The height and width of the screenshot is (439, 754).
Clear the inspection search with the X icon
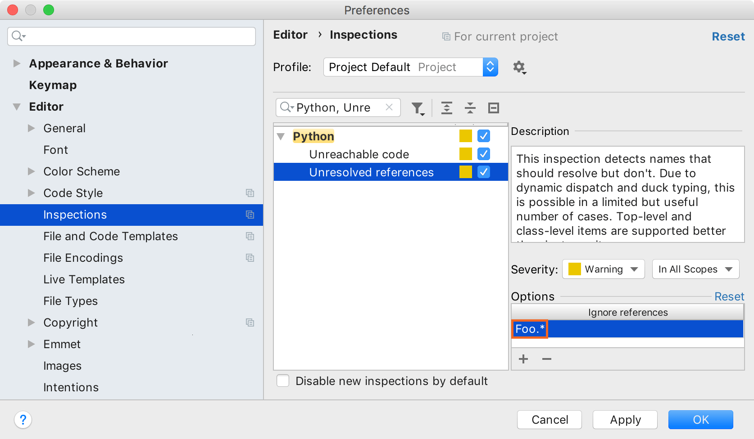(x=389, y=108)
